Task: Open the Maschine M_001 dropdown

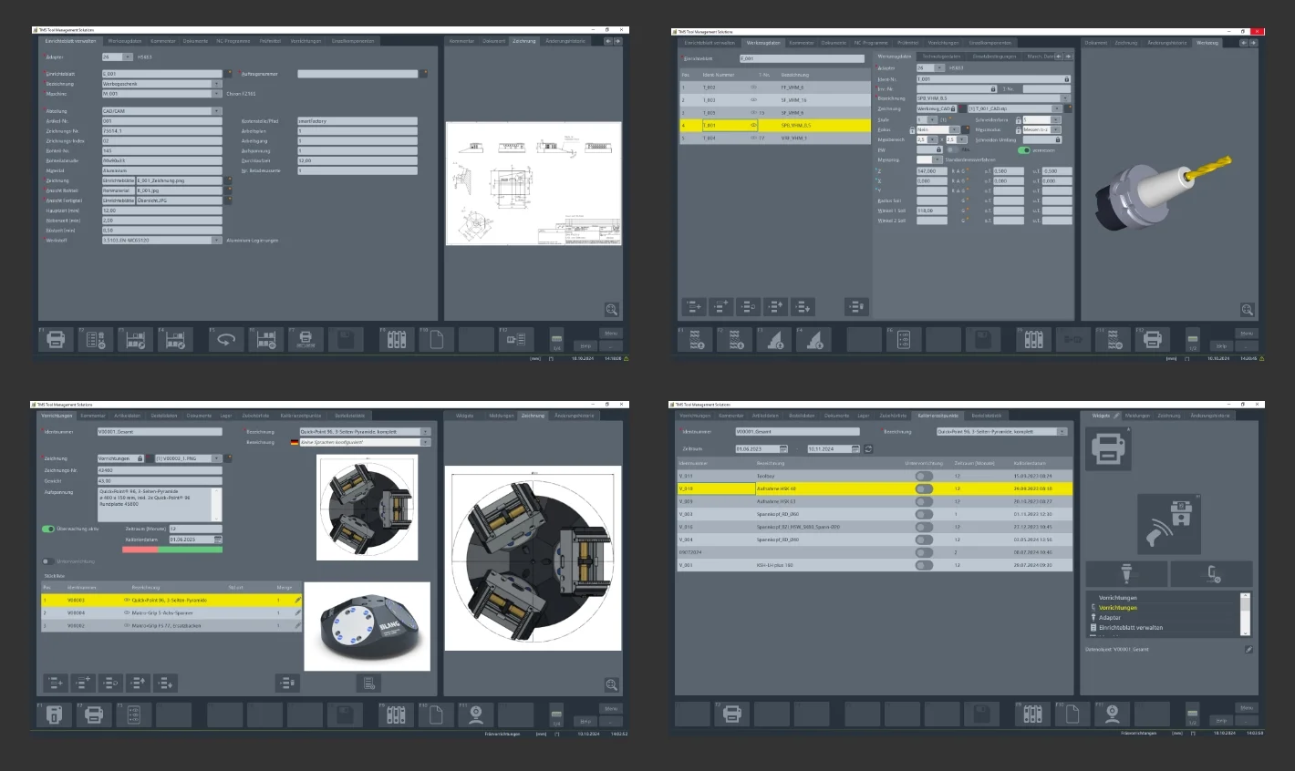Action: click(216, 93)
